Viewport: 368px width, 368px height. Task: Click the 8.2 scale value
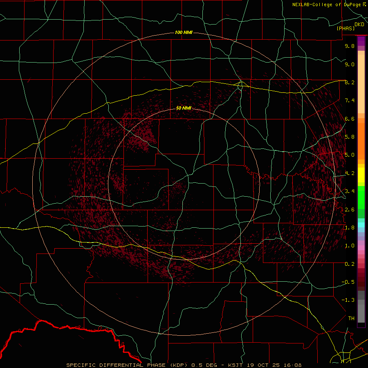tap(350, 82)
